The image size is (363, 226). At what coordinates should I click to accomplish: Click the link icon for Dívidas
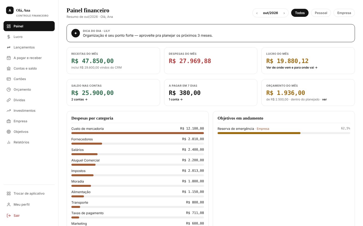(9, 100)
